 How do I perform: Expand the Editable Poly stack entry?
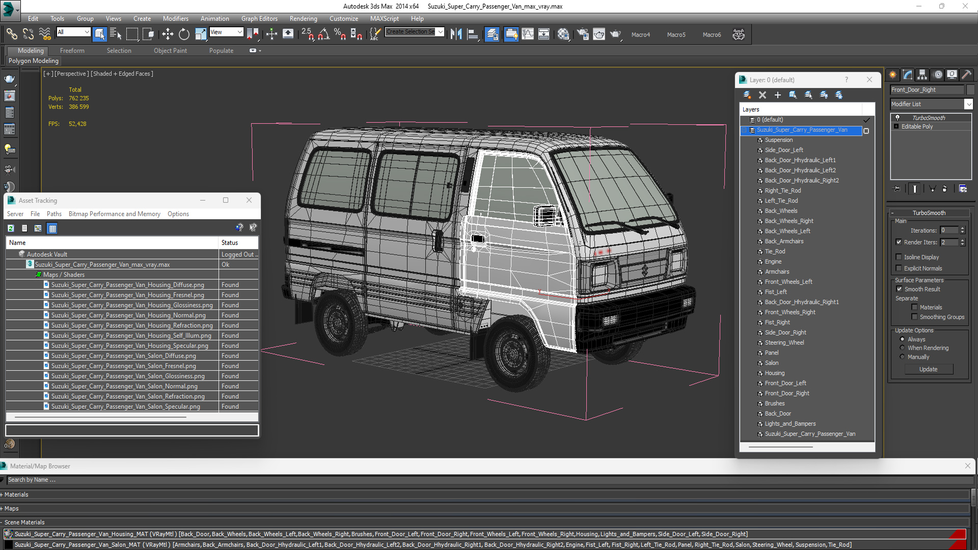coord(896,126)
